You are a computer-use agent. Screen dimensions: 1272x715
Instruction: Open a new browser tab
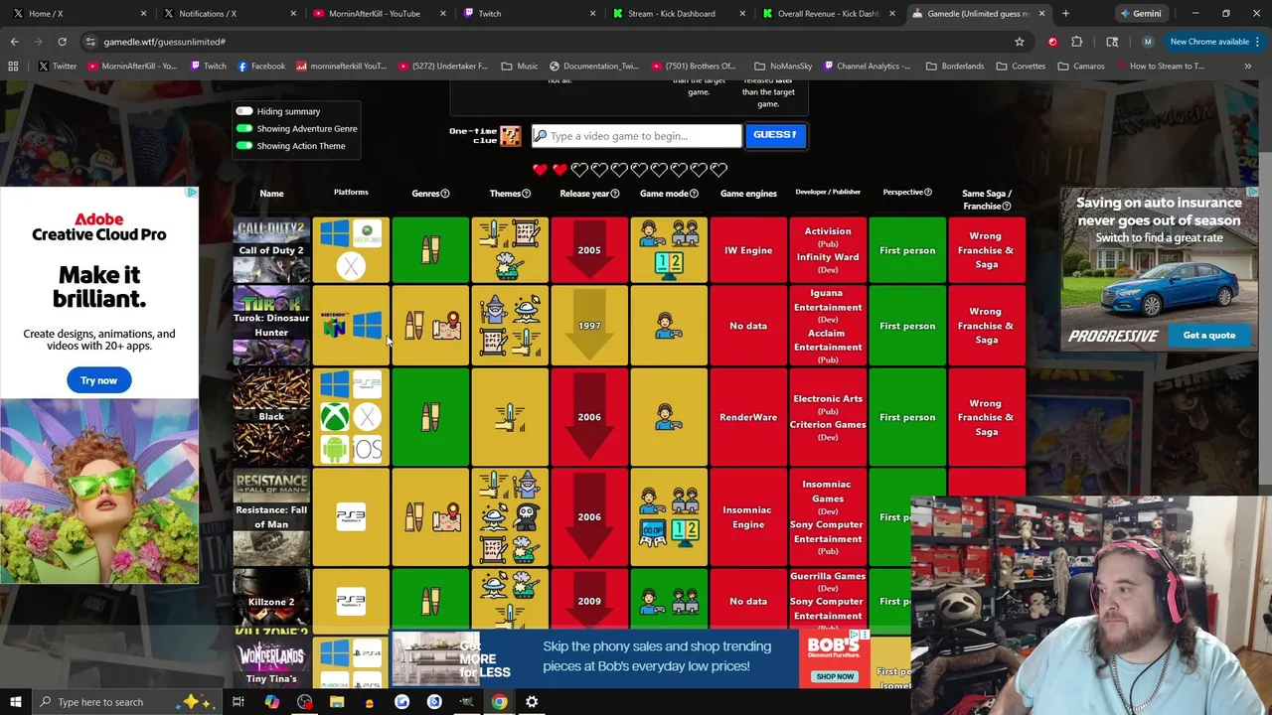point(1065,14)
